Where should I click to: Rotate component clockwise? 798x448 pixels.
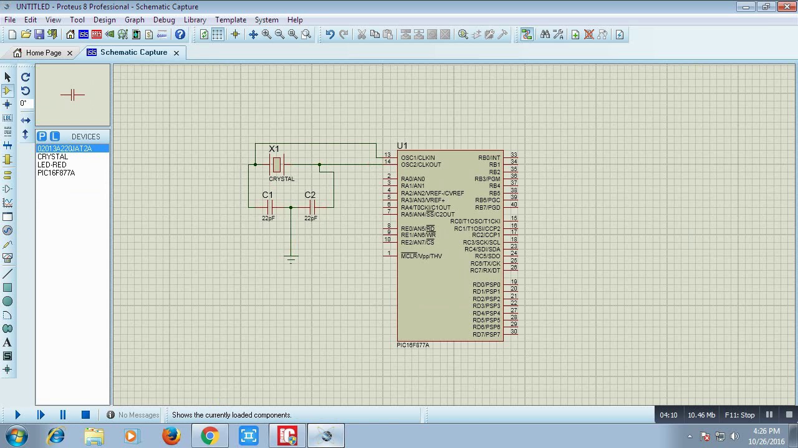26,77
